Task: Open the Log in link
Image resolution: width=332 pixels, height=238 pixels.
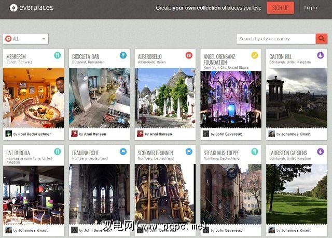Action: 311,8
